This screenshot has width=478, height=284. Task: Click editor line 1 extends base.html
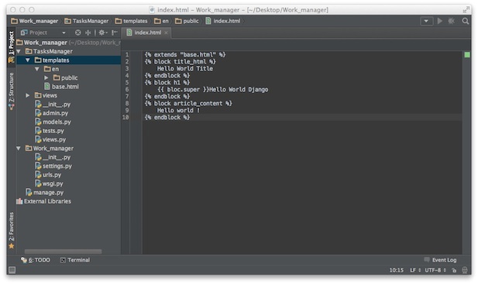185,55
